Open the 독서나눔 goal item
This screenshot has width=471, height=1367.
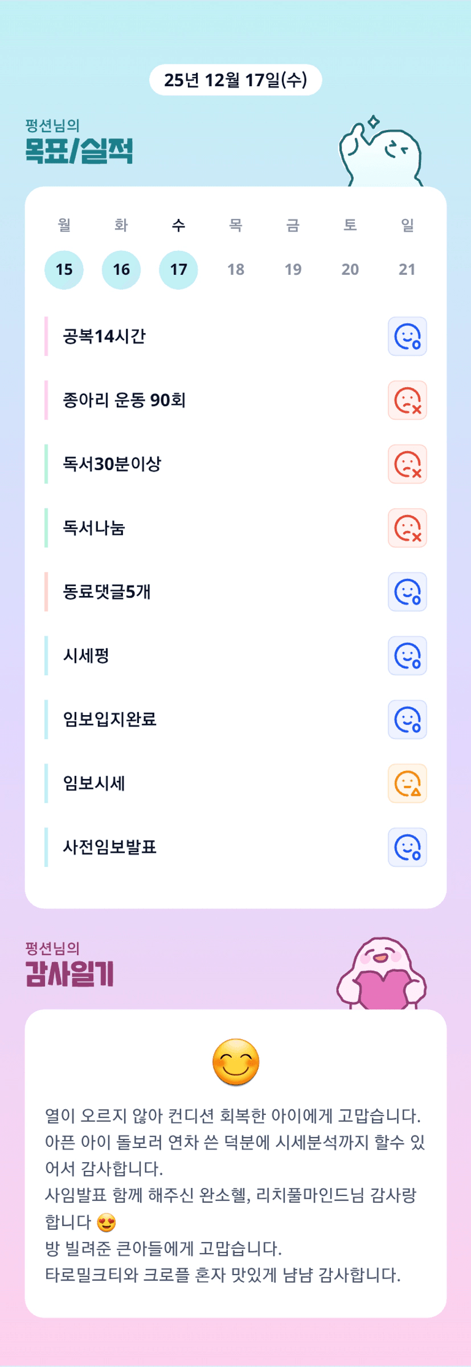94,528
